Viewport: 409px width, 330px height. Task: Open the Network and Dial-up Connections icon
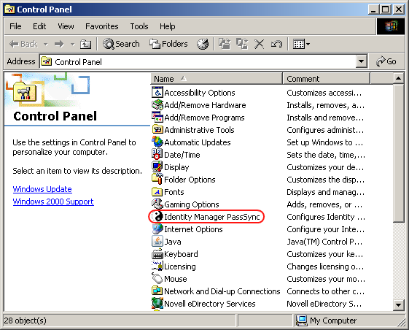coord(157,291)
